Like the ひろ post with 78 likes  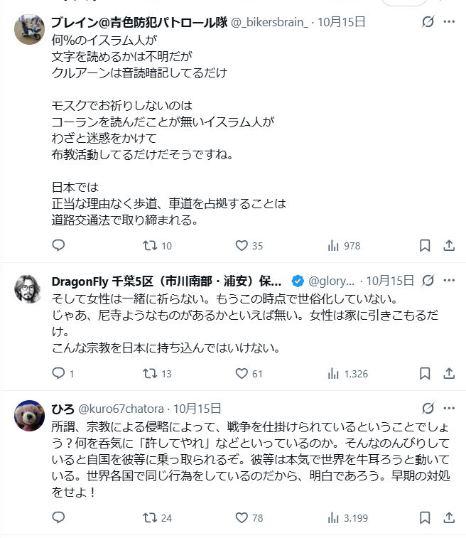[242, 518]
